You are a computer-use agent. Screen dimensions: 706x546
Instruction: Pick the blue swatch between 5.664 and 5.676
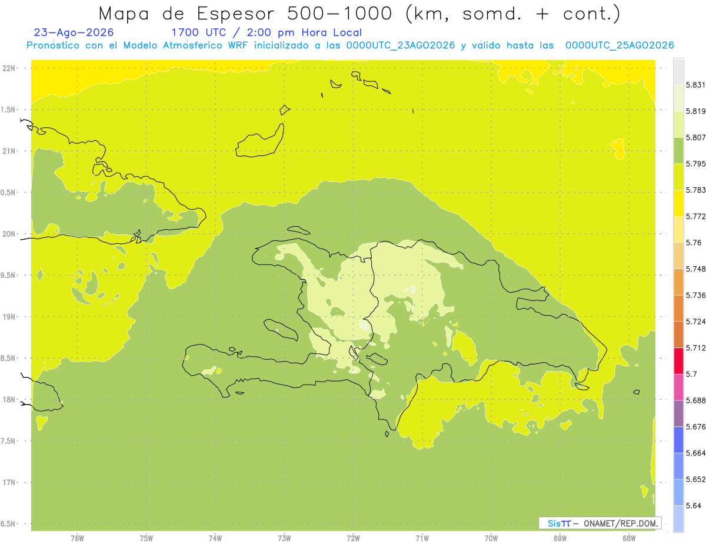pyautogui.click(x=678, y=440)
